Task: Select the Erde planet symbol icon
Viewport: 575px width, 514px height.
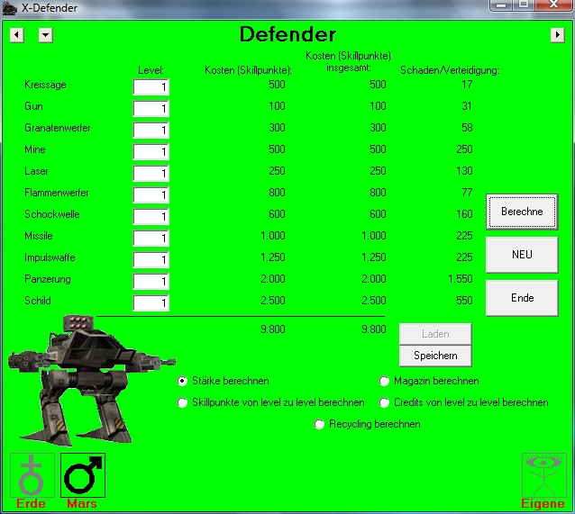Action: click(x=32, y=475)
